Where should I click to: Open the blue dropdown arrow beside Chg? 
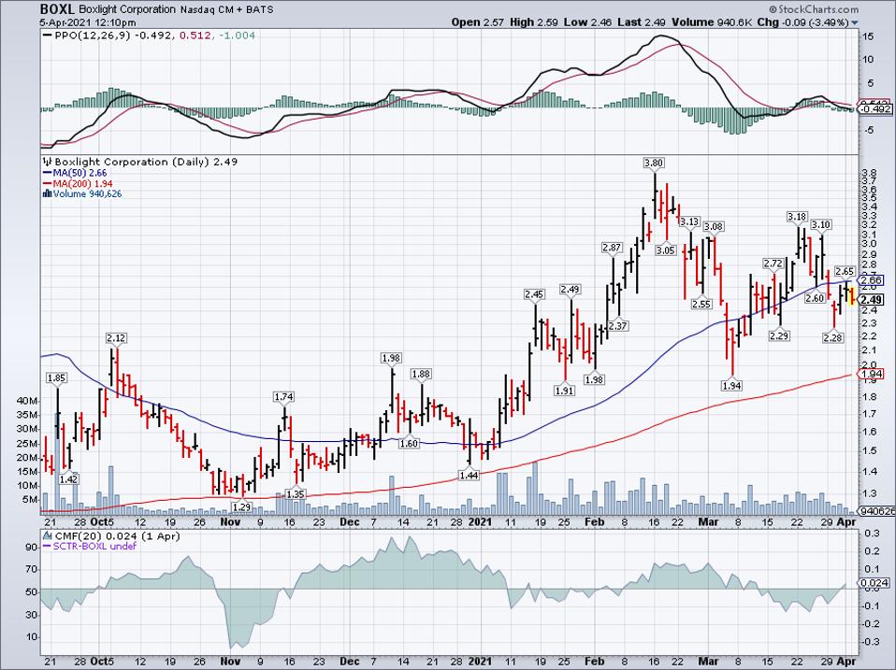(x=855, y=22)
